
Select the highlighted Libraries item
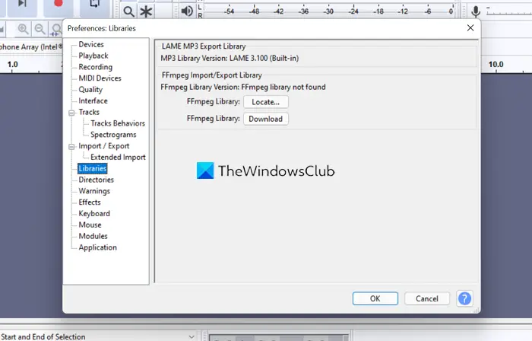(x=92, y=168)
